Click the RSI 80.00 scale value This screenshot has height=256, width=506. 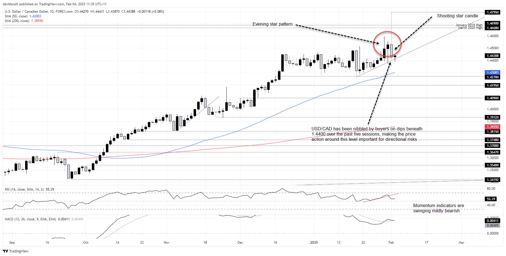[x=491, y=189]
